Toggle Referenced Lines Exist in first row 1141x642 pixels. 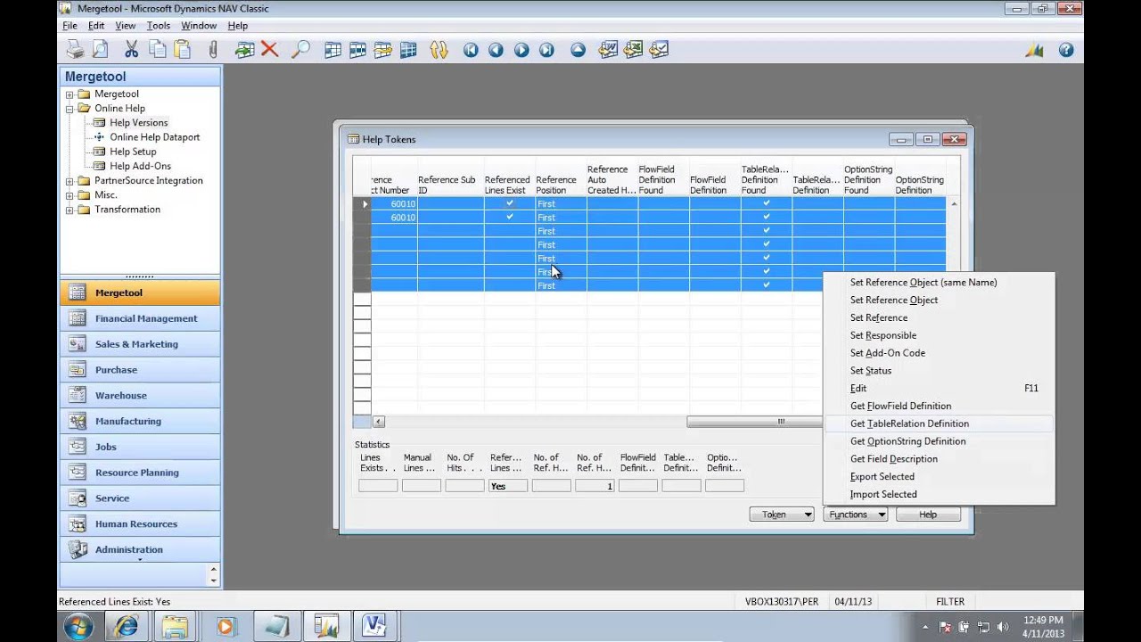[x=509, y=203]
